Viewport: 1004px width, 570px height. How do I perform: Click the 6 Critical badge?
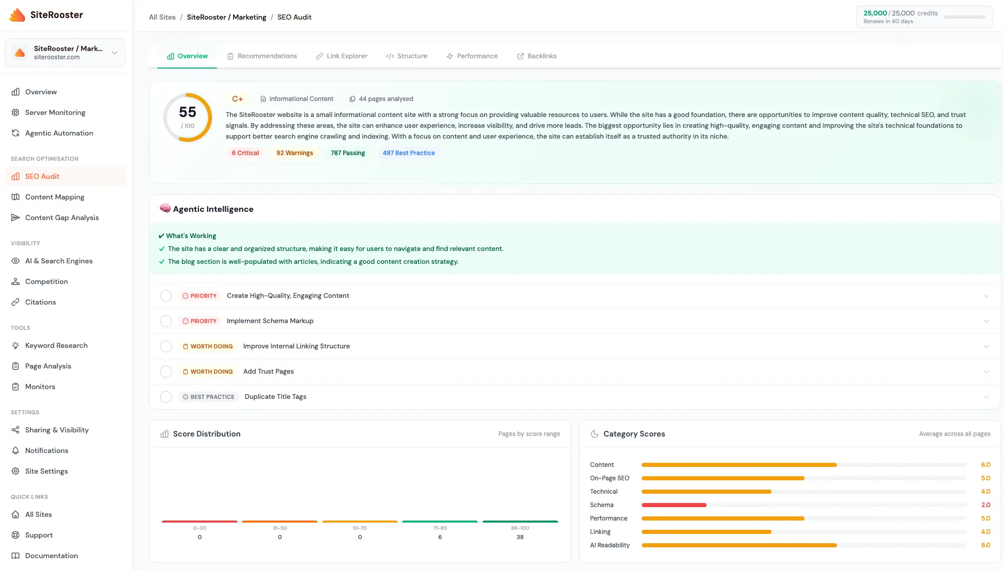[245, 153]
